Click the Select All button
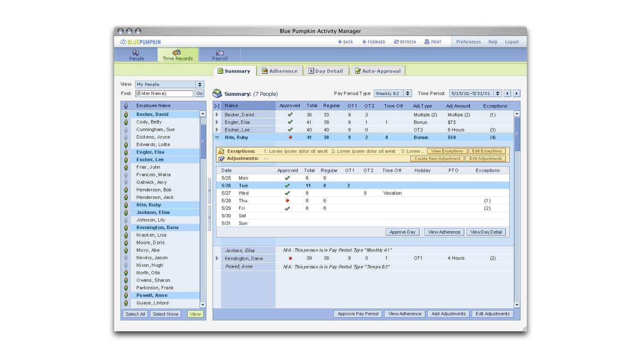Screen dimensions: 641x361 135,314
